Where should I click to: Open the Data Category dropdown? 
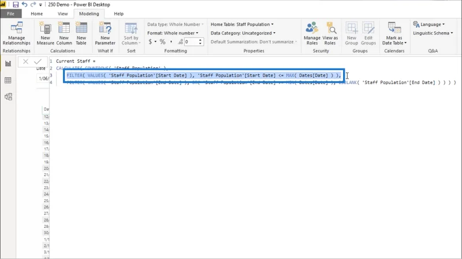[243, 33]
